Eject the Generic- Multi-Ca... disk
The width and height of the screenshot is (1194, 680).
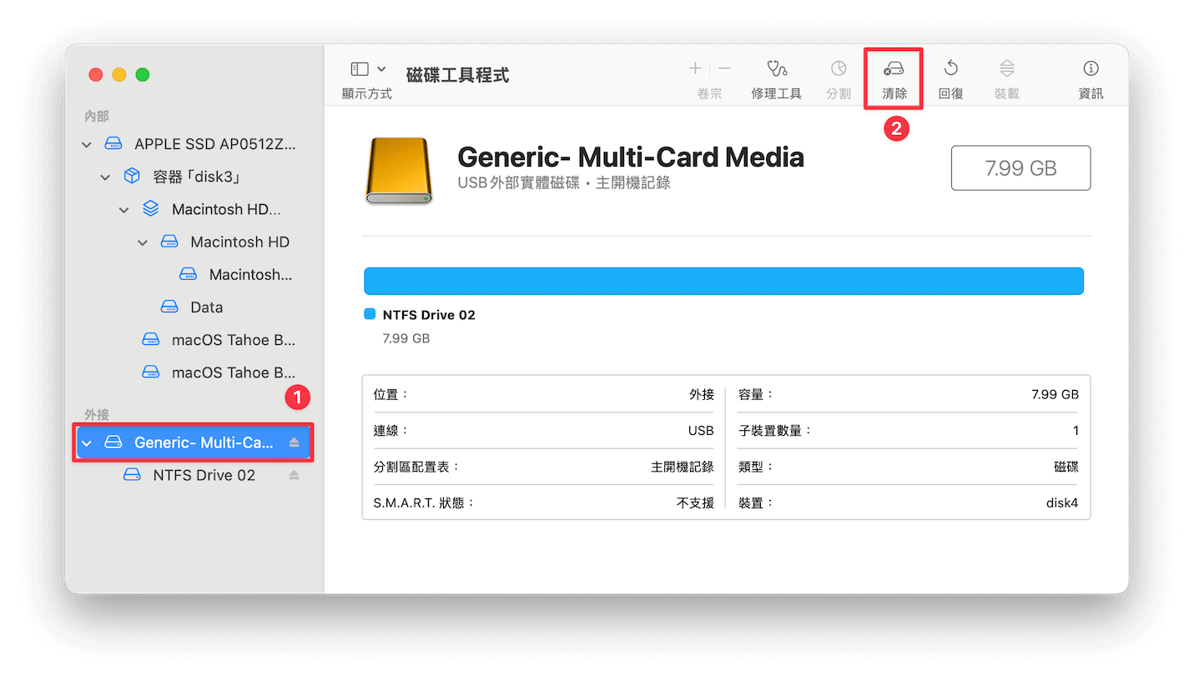(294, 442)
